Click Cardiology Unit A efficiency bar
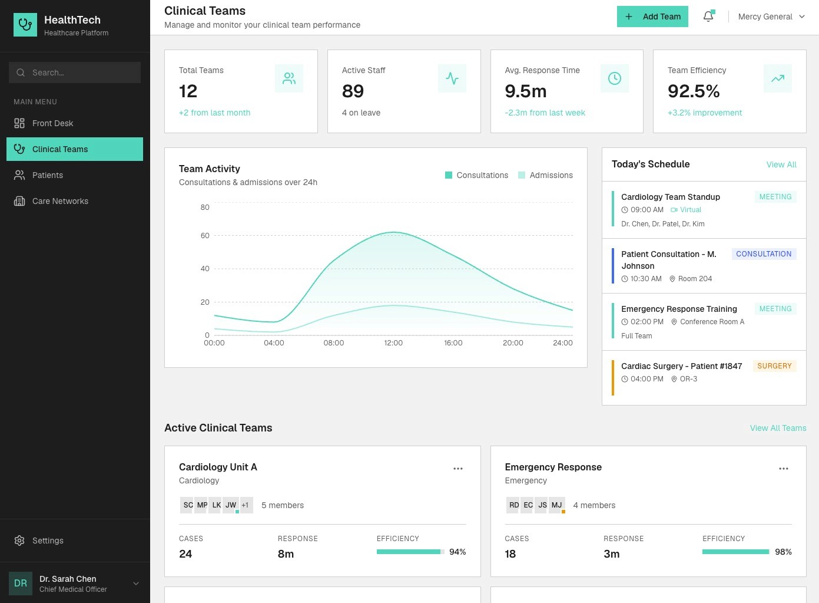The width and height of the screenshot is (819, 603). pos(410,552)
